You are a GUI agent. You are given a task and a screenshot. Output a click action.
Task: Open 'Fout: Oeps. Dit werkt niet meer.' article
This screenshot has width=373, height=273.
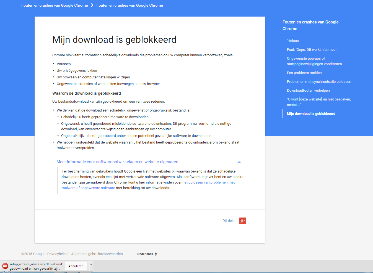click(x=312, y=50)
